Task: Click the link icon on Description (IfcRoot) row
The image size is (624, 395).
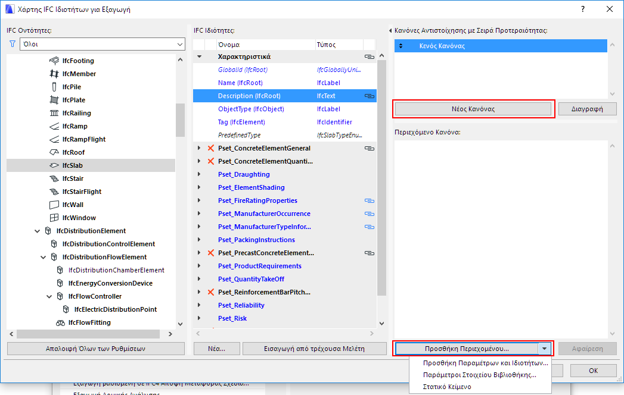Action: (370, 96)
